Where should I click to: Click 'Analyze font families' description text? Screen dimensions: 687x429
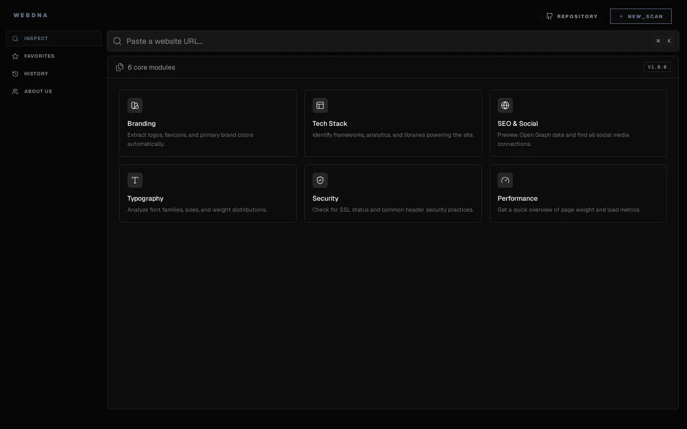coord(197,210)
